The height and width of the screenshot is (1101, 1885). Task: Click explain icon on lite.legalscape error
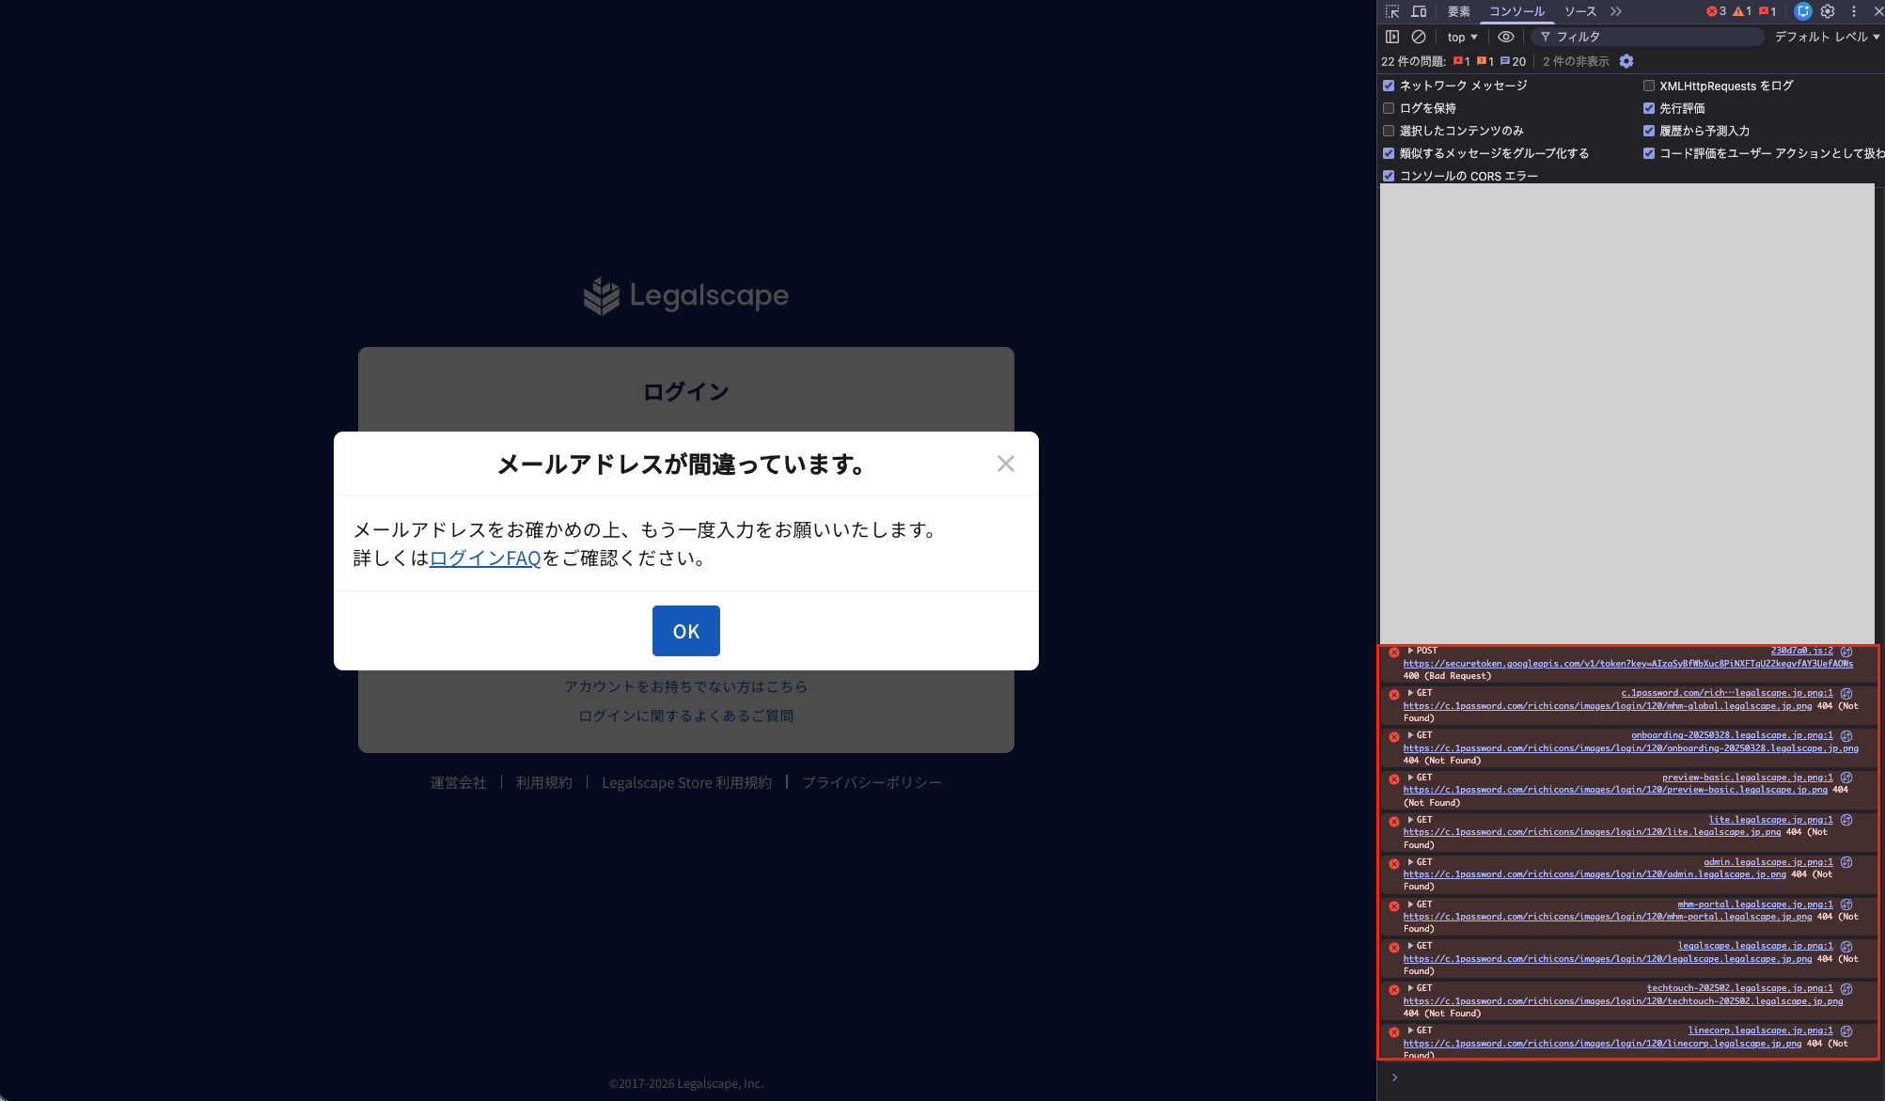click(x=1846, y=820)
